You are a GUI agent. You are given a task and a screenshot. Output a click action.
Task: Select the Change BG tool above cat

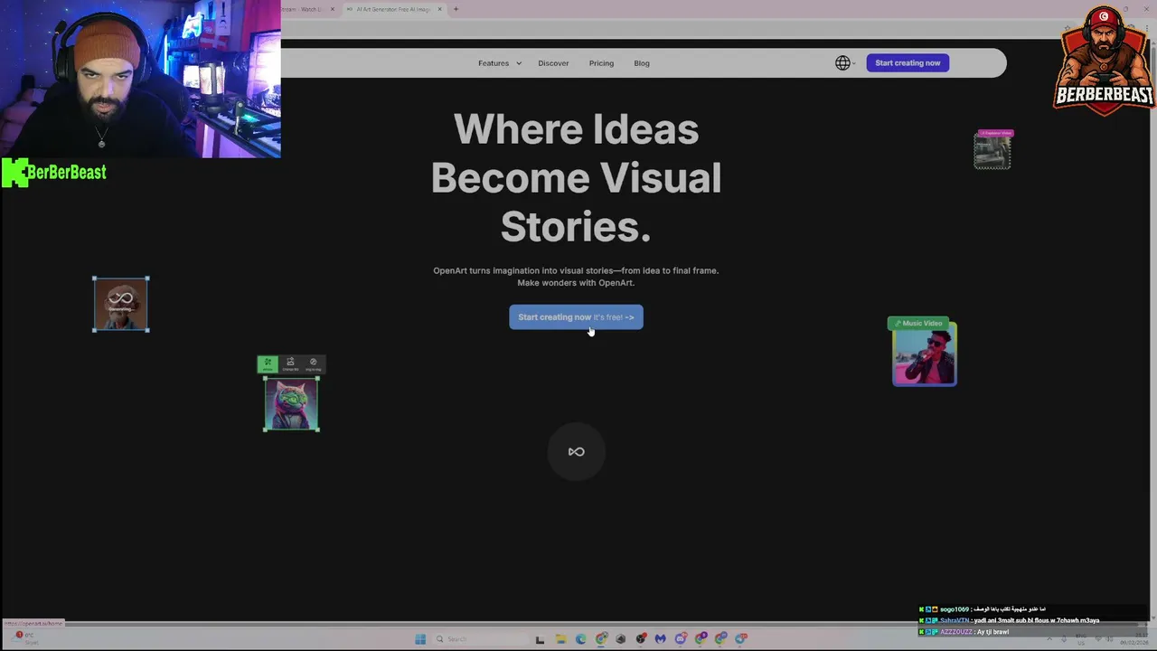tap(290, 364)
